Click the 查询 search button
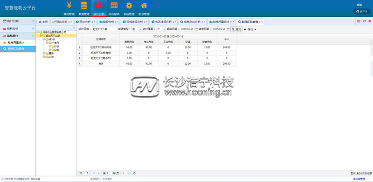Screen dimensions: 373x182 [236, 29]
